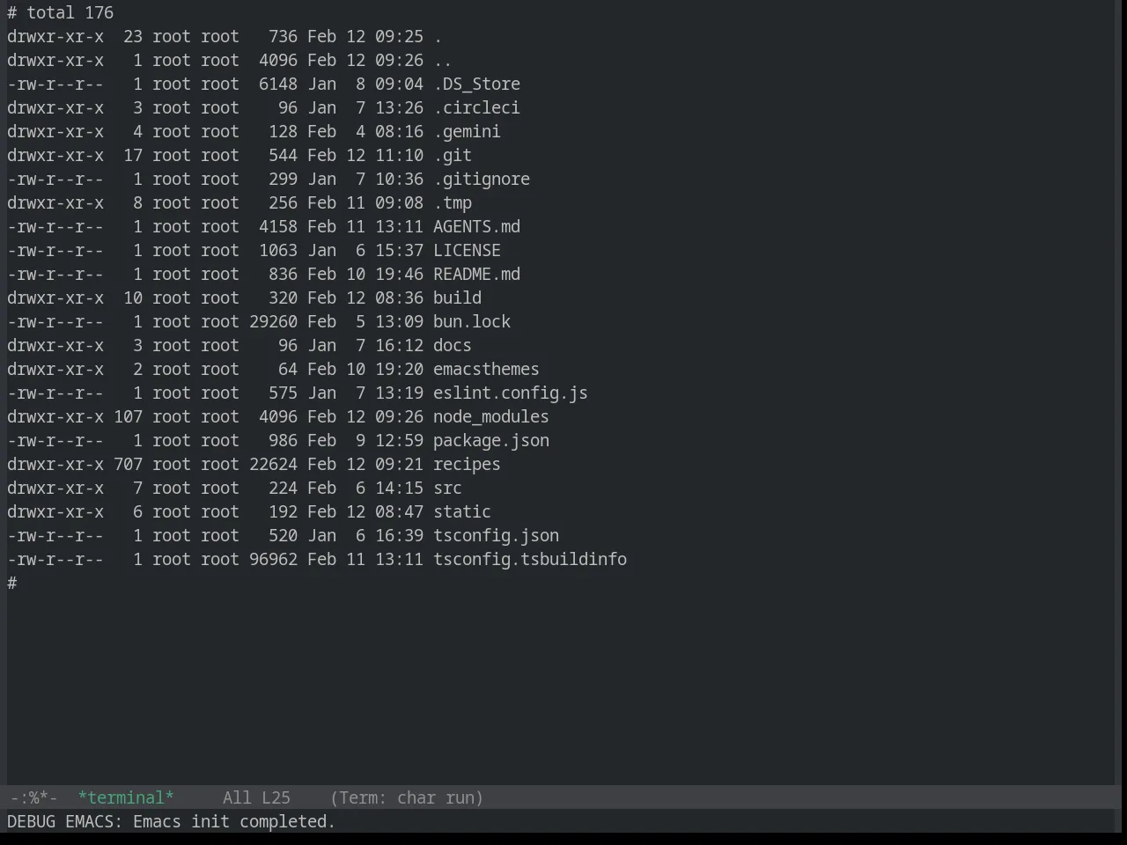Click the 'Emacs init completed' echo message
1127x845 pixels.
[x=234, y=821]
